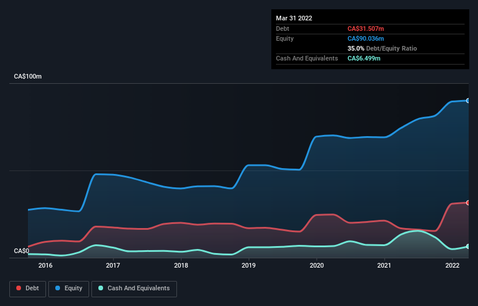
Task: Click the 2018 x-axis label
Action: point(181,265)
